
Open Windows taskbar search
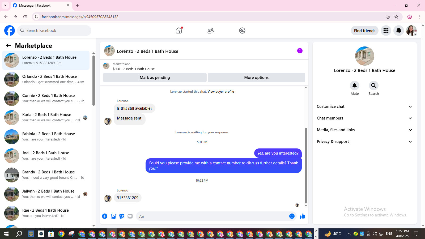point(19,234)
